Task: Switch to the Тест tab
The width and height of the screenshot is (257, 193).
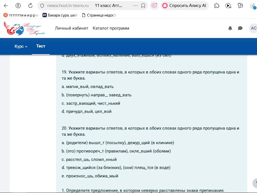Action: (41, 46)
